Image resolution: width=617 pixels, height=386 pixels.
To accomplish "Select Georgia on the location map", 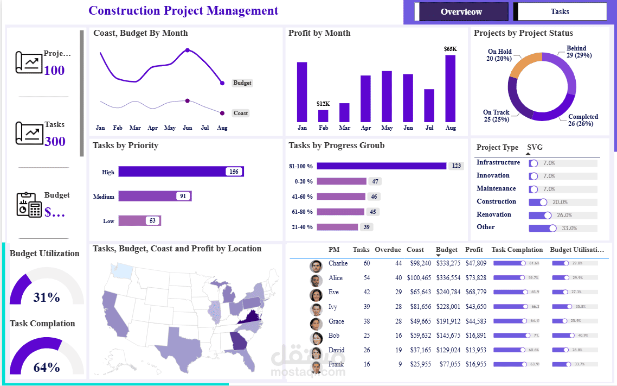I will tap(239, 341).
